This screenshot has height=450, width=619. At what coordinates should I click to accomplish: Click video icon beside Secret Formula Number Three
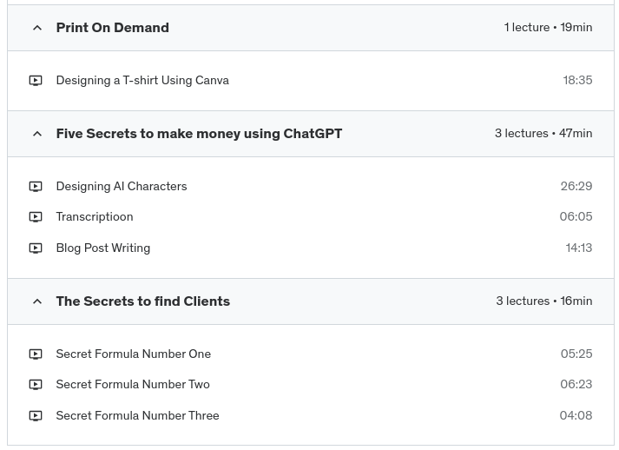pyautogui.click(x=36, y=416)
